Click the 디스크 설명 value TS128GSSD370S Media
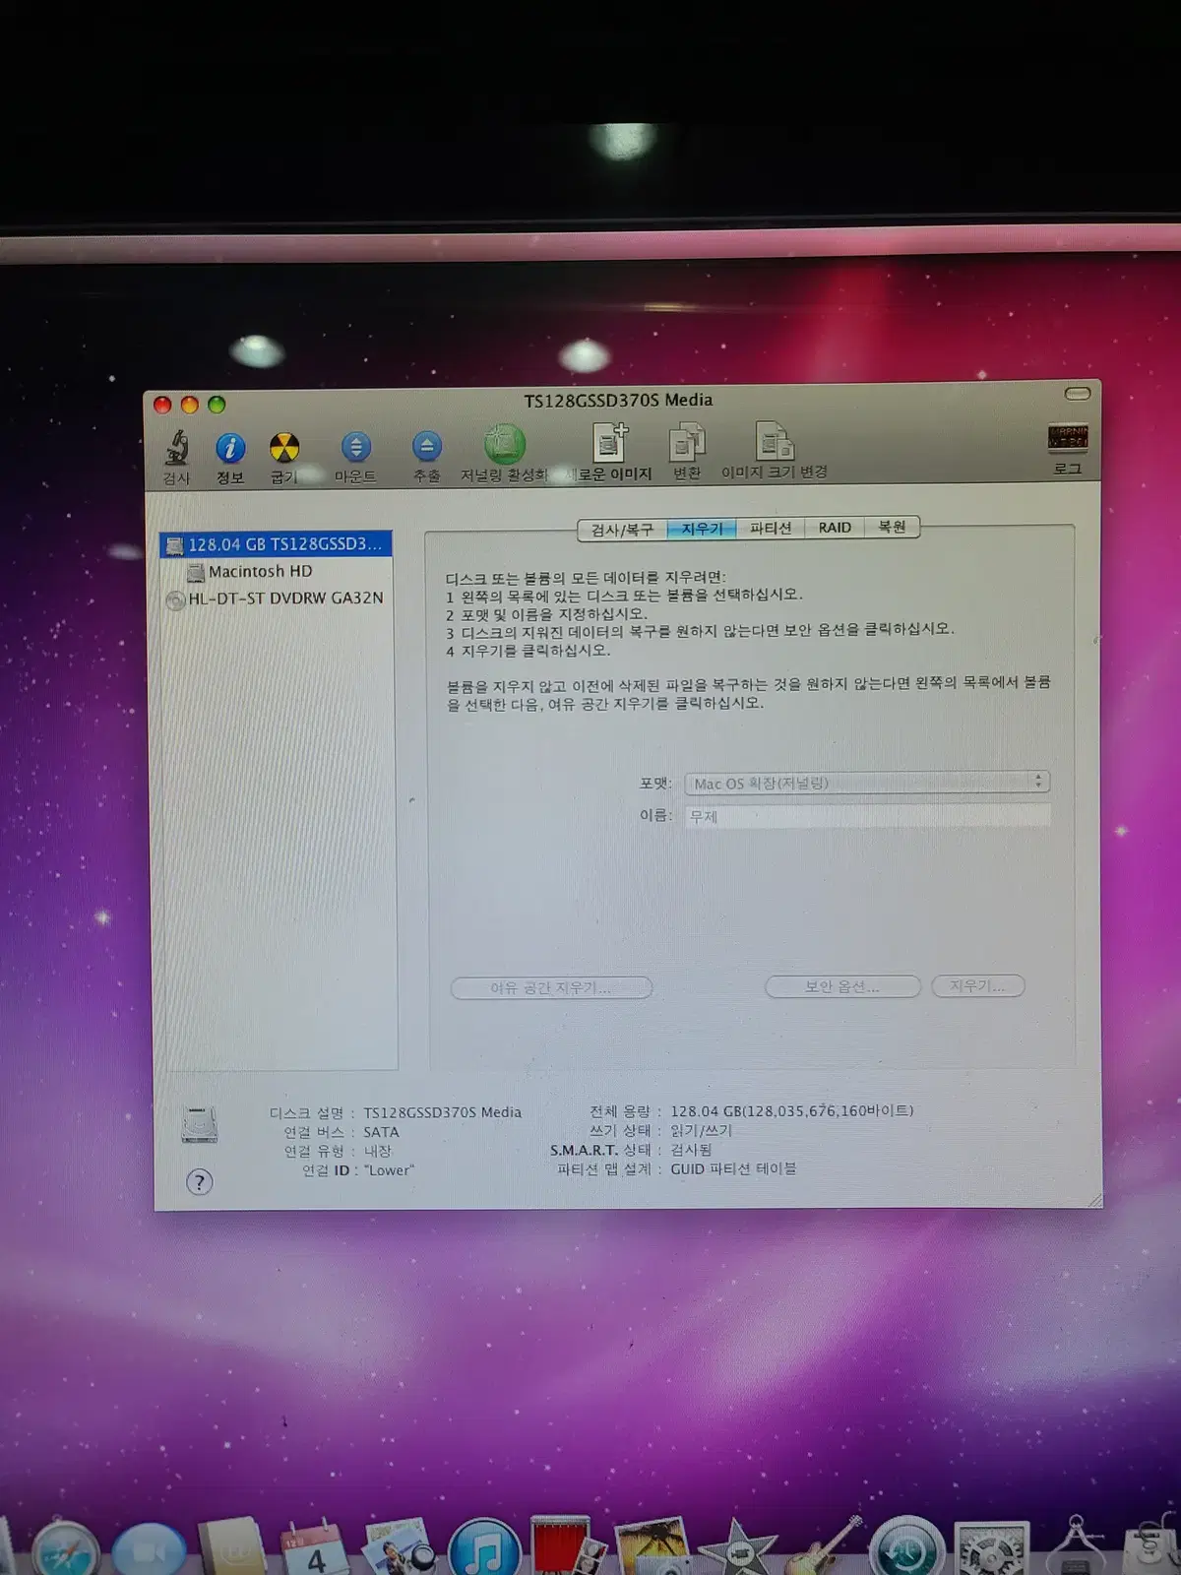 pyautogui.click(x=442, y=1112)
